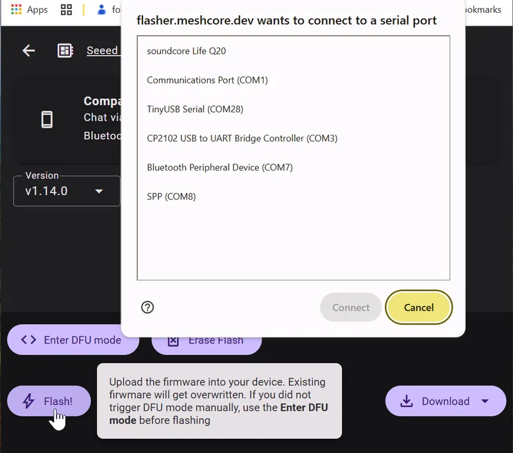Click the code brackets icon on Enter DFU mode
The image size is (513, 453).
pos(28,340)
